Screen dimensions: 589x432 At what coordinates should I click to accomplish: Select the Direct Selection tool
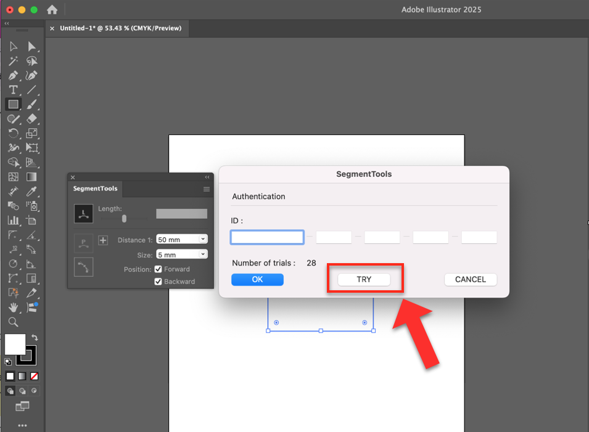[x=32, y=47]
